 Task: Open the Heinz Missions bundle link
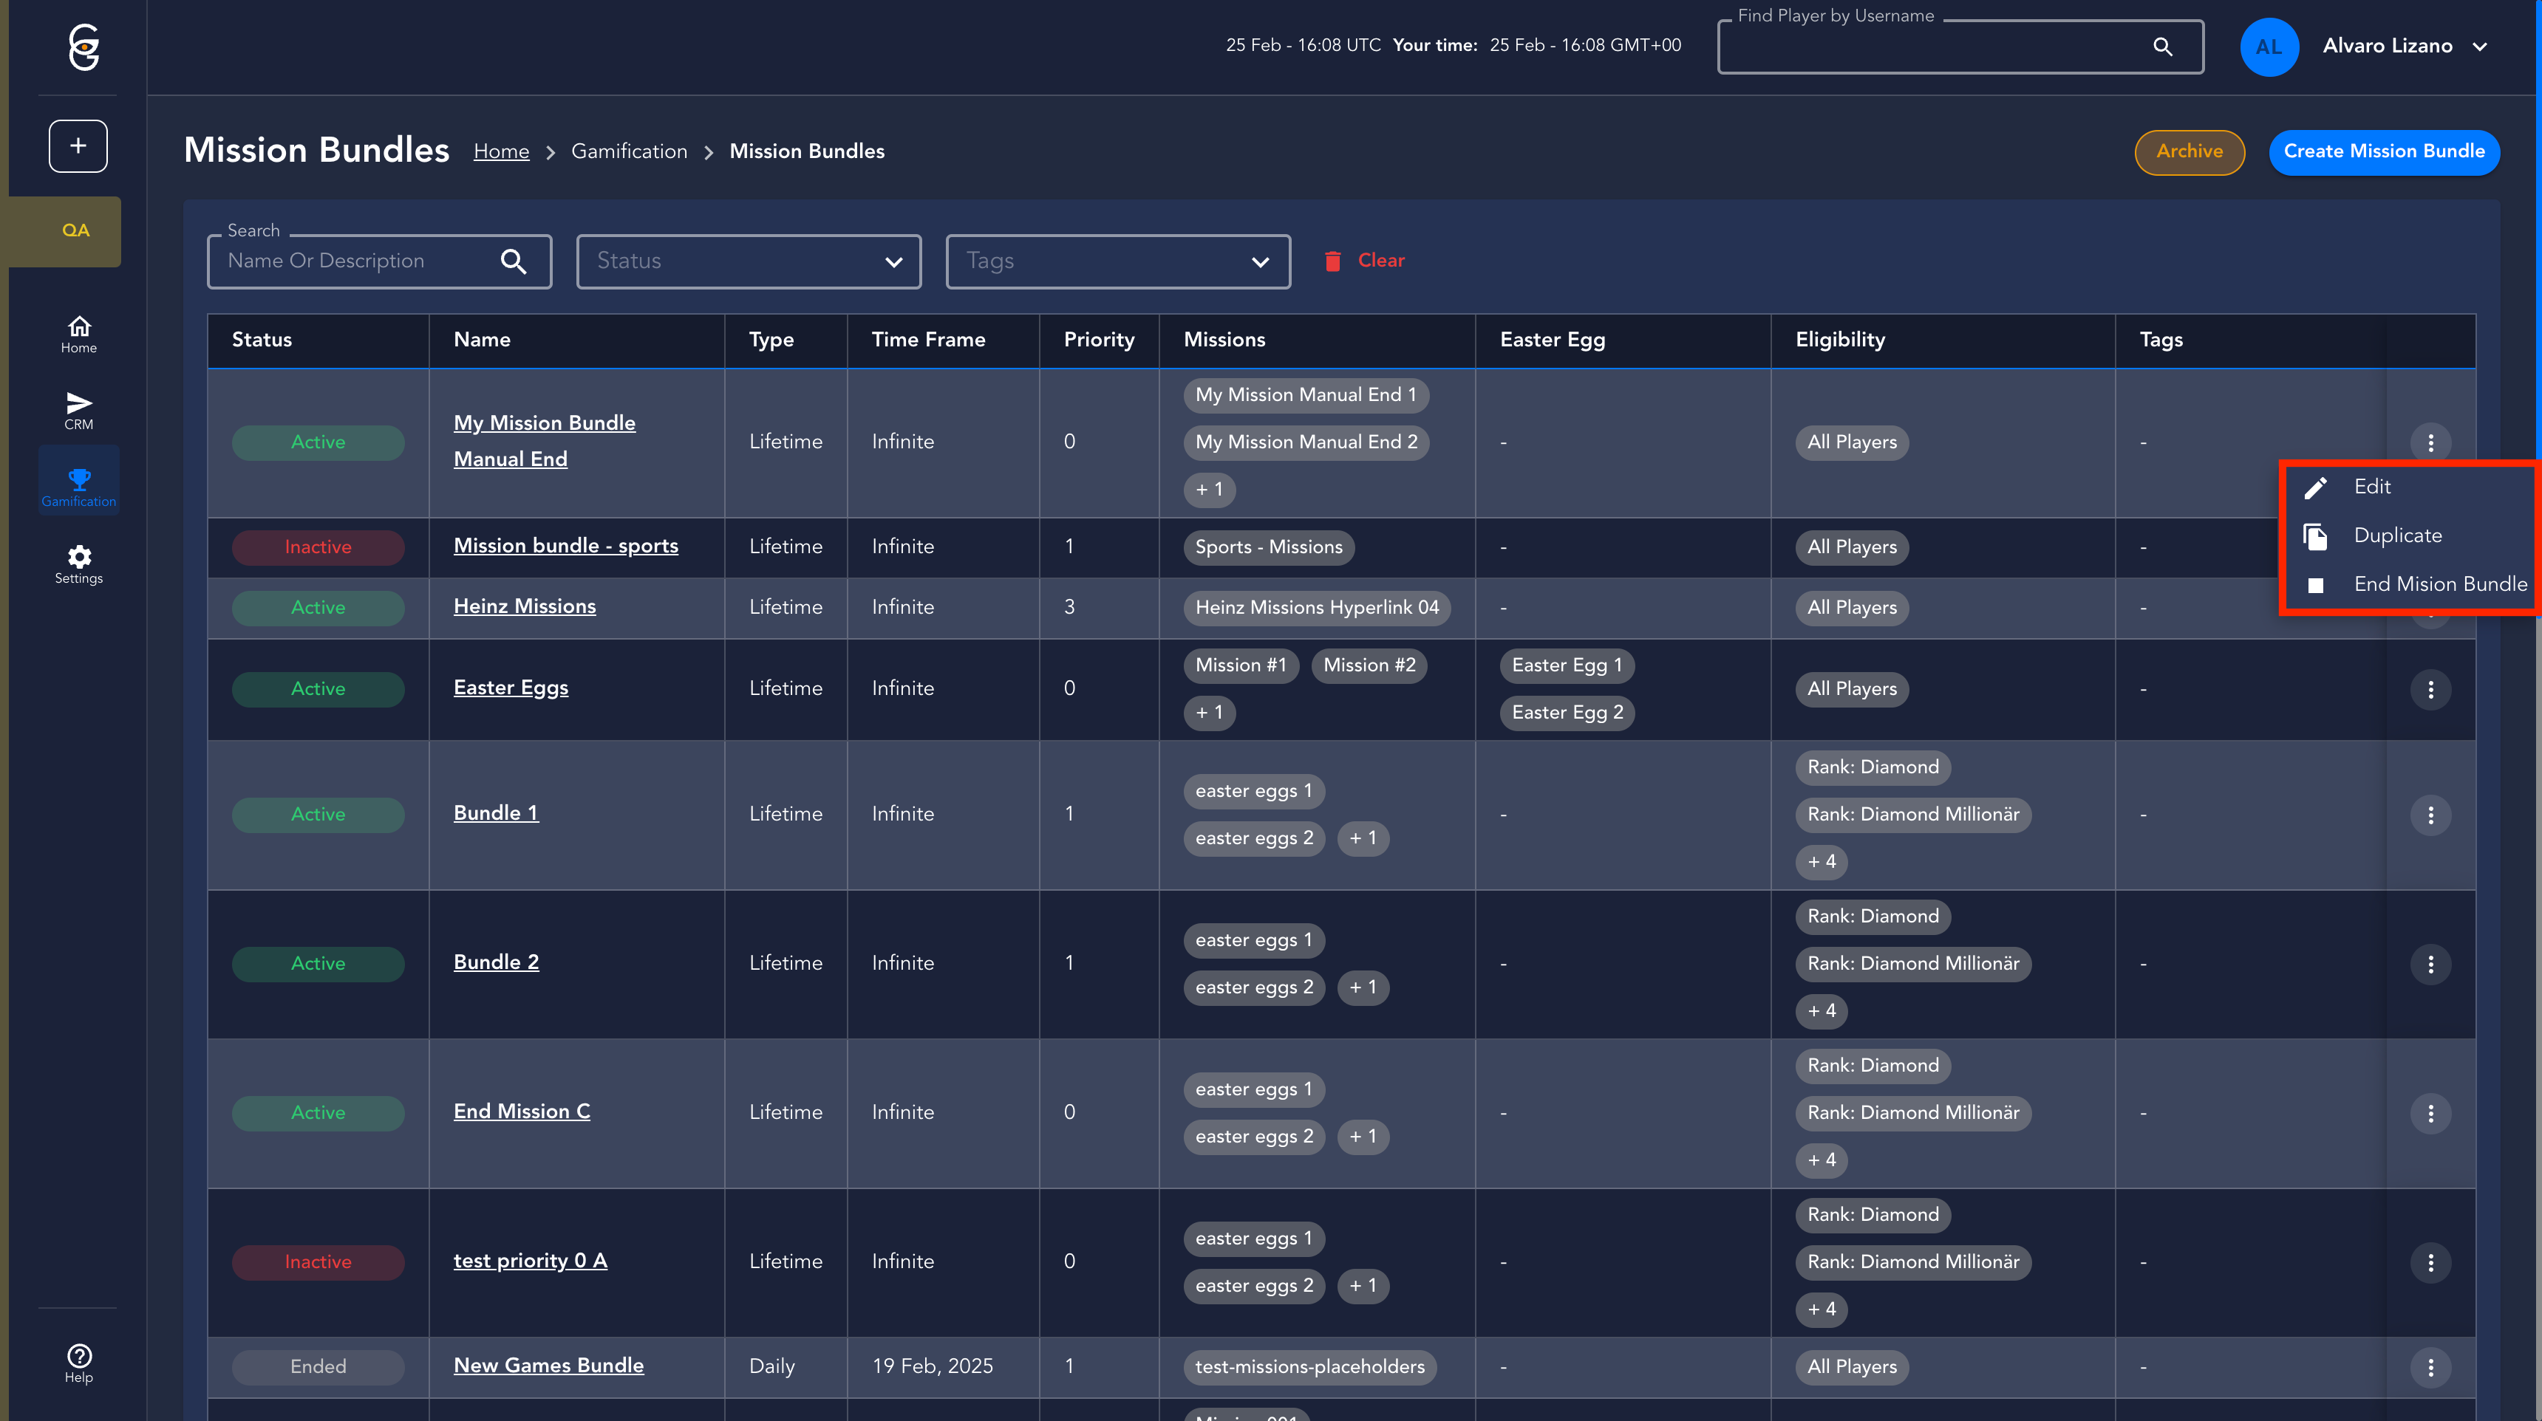click(x=524, y=606)
